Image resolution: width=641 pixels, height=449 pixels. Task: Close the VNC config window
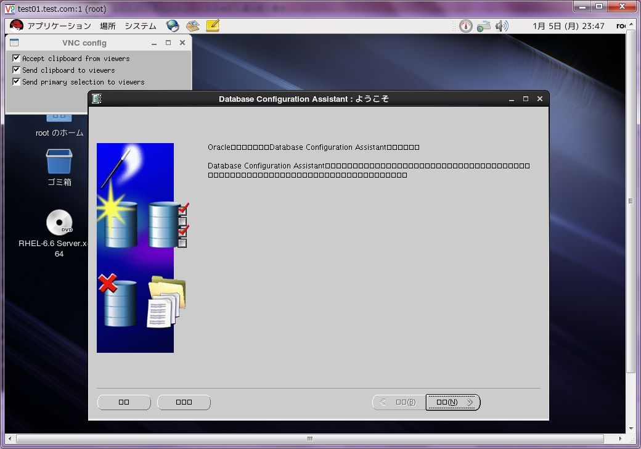pyautogui.click(x=182, y=43)
